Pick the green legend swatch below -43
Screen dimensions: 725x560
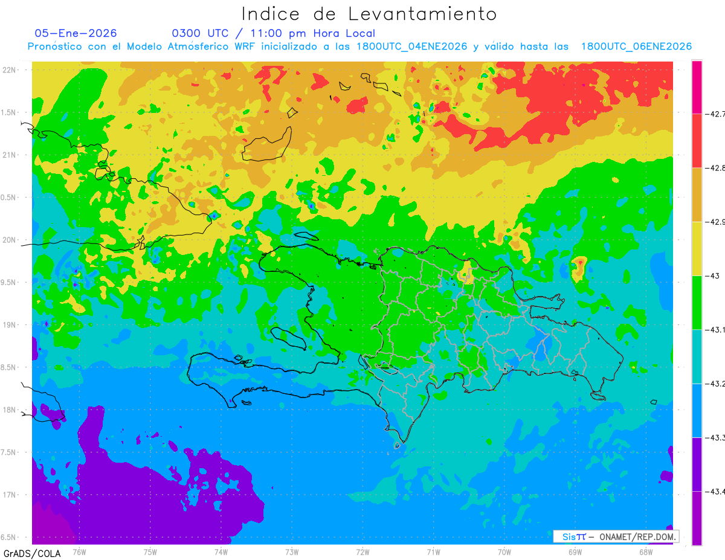pyautogui.click(x=697, y=302)
